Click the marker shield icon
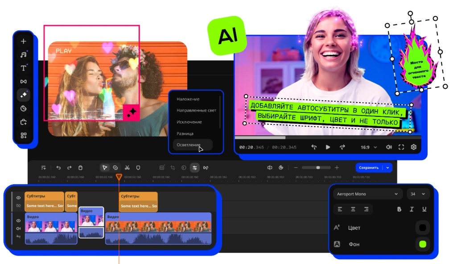 pos(138,168)
